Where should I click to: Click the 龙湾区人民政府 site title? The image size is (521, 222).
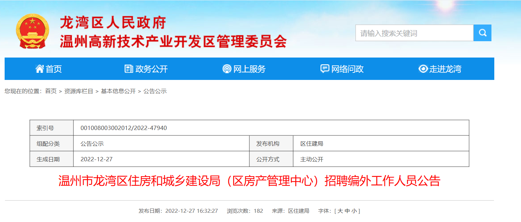click(x=113, y=23)
